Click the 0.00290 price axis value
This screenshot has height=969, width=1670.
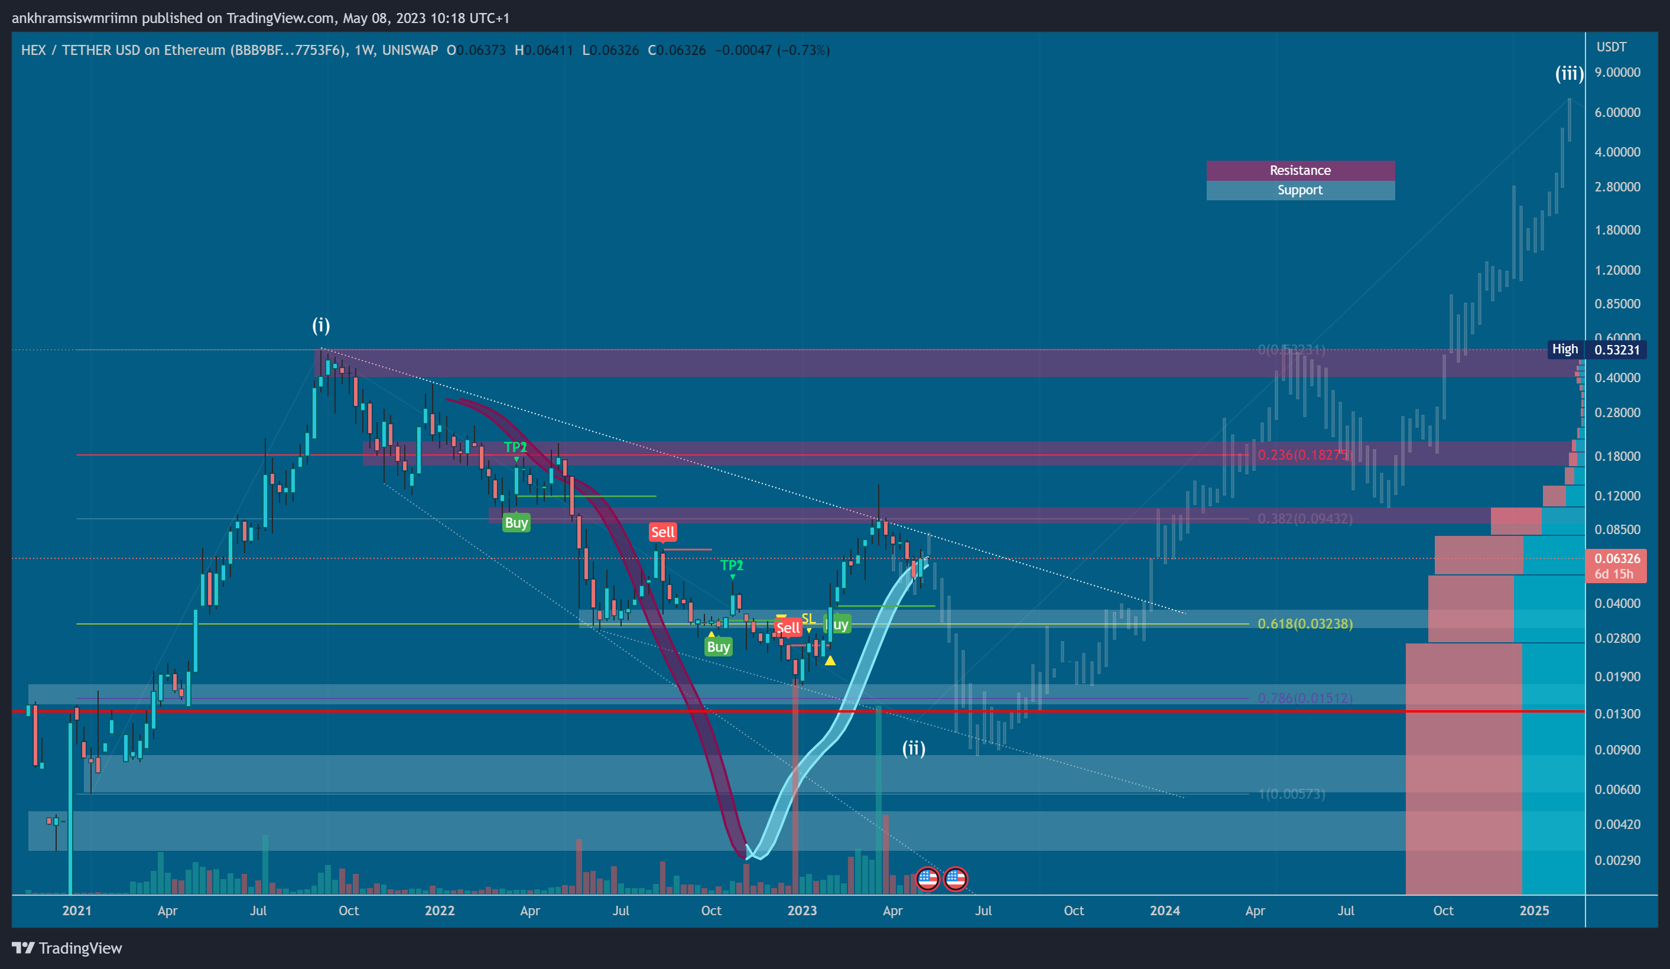click(1617, 860)
